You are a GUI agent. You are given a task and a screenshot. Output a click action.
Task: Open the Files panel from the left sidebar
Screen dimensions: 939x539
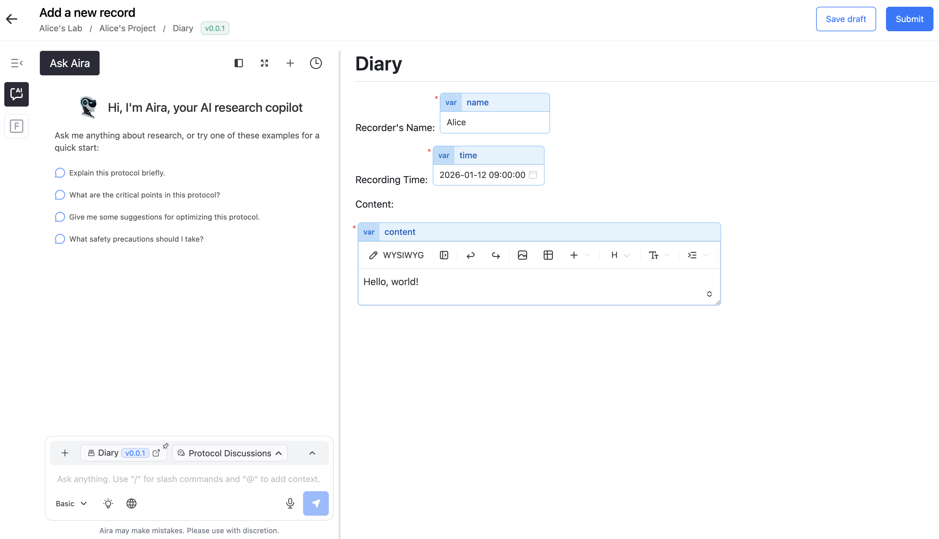(x=16, y=126)
